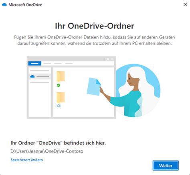Image resolution: width=190 pixels, height=175 pixels.
Task: Close the OneDrive setup dialog
Action: click(x=185, y=4)
